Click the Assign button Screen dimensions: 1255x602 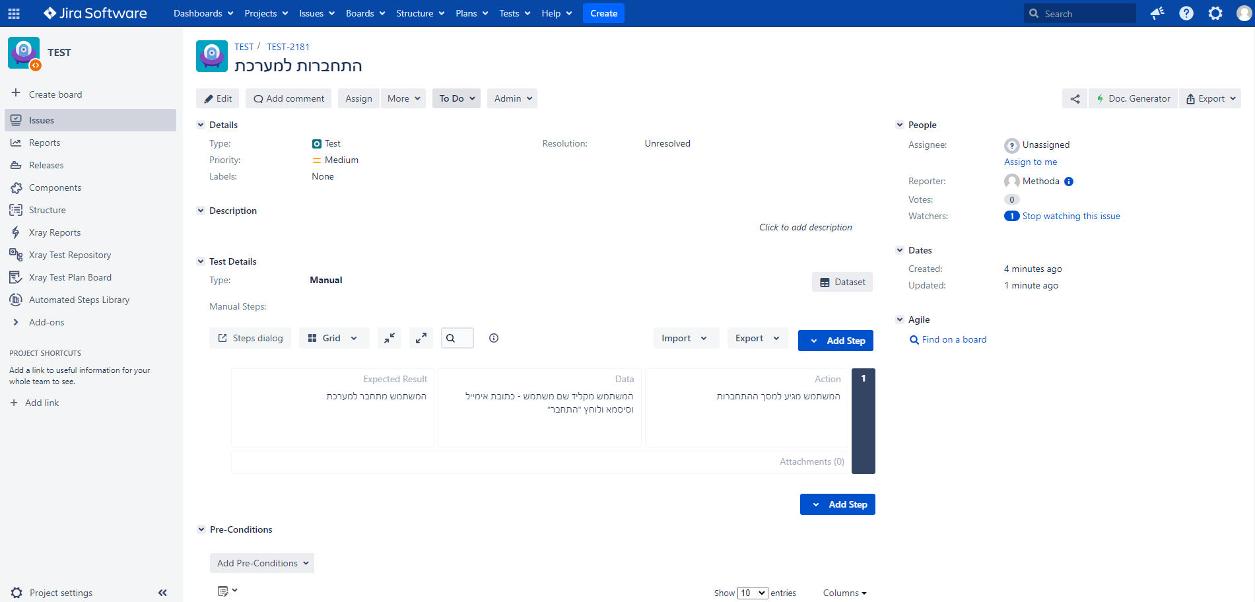tap(358, 98)
